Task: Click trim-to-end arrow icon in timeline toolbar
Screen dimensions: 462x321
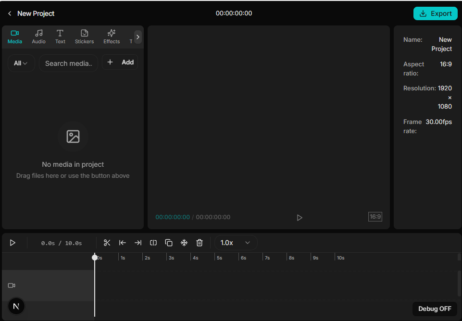Action: coord(138,243)
